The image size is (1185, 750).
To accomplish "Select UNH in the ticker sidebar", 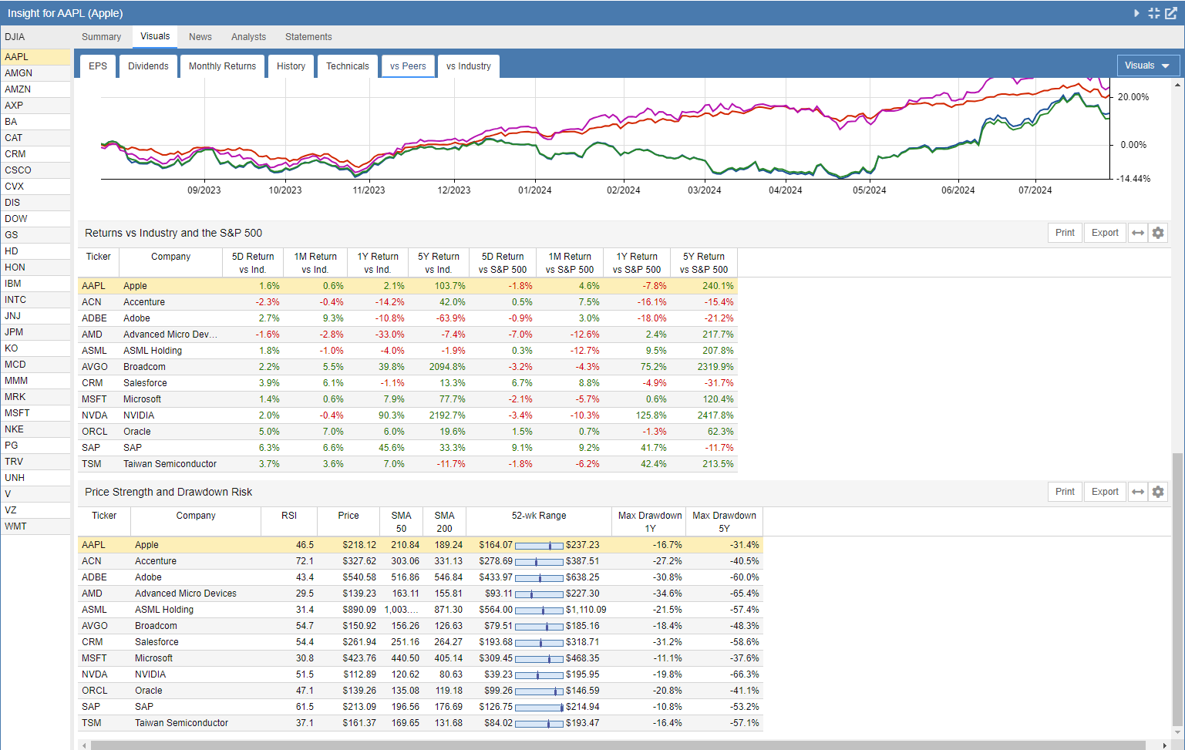I will pyautogui.click(x=35, y=478).
